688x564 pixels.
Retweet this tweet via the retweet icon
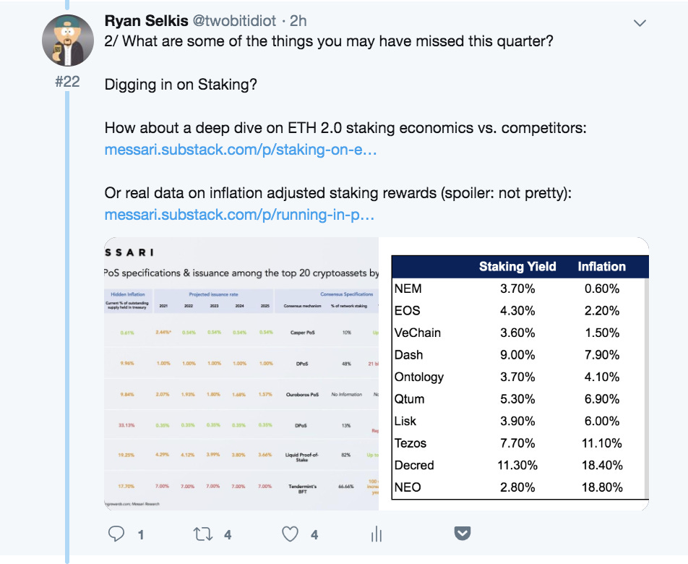tap(203, 534)
